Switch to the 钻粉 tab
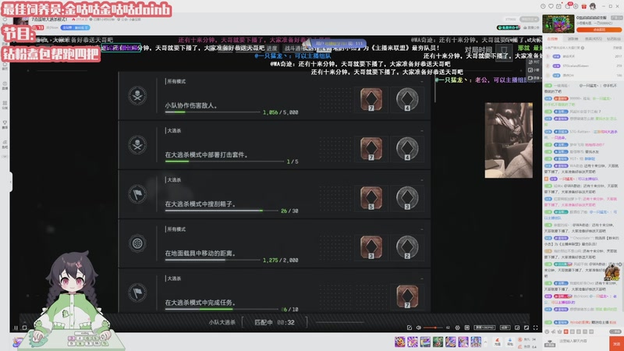Screen dimensions: 624x351 (613, 38)
